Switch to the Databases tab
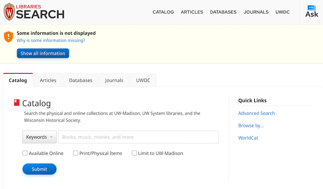This screenshot has height=189, width=323. [x=81, y=80]
